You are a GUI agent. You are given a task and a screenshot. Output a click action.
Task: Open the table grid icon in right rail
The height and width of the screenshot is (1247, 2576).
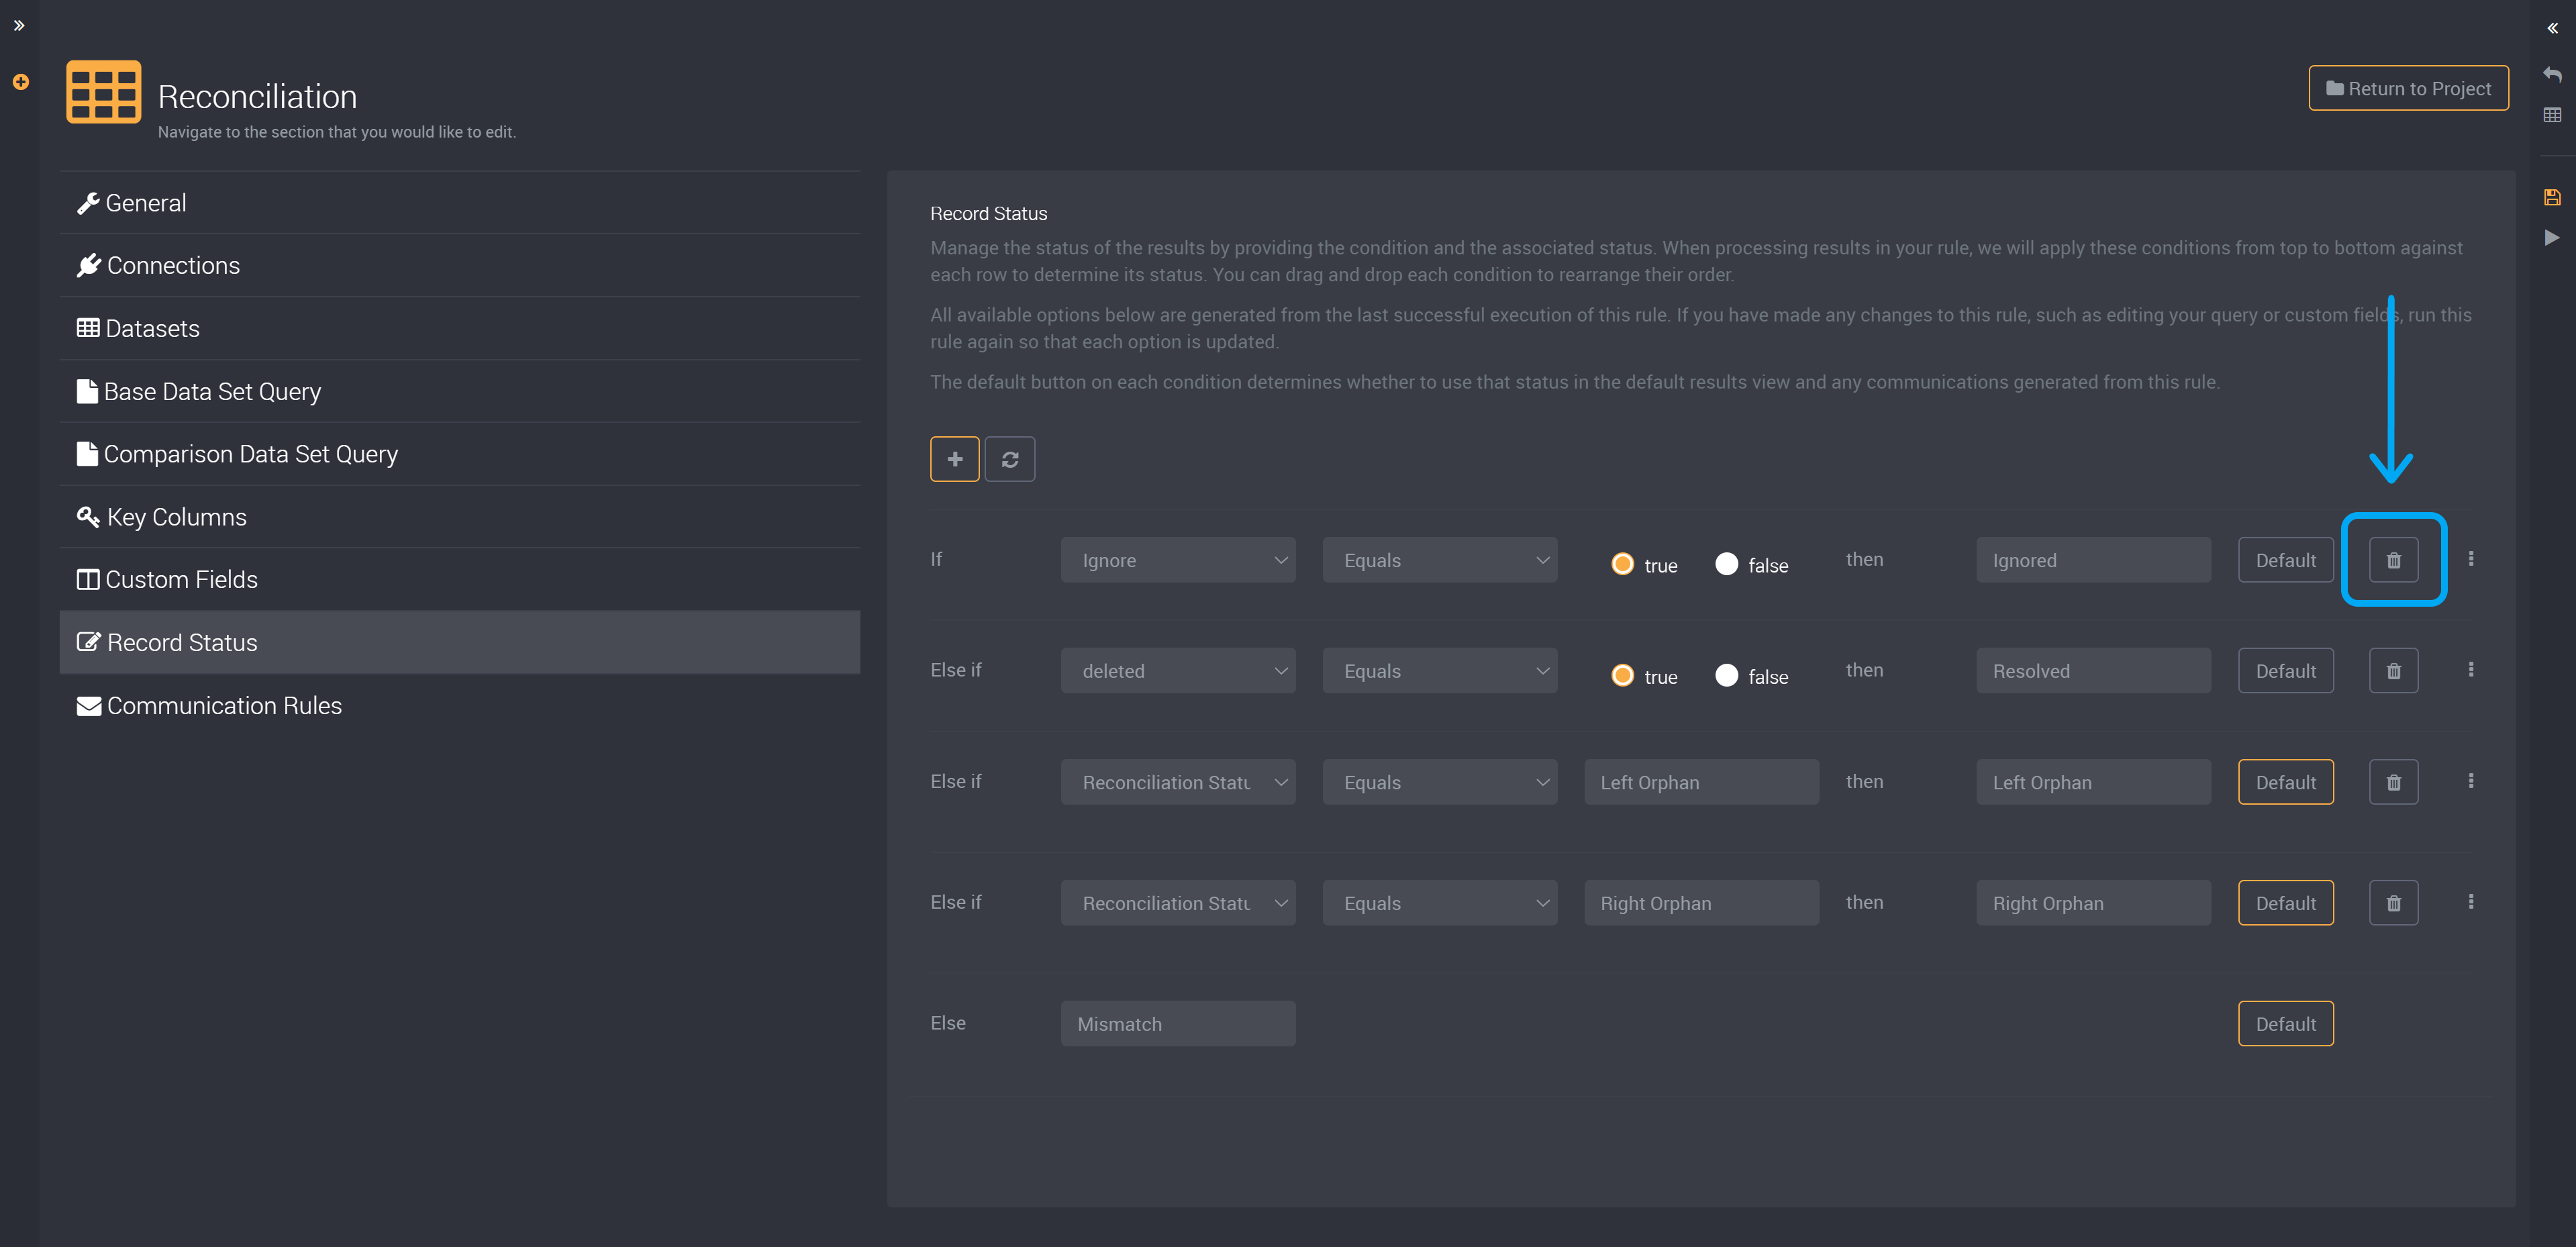[x=2552, y=115]
